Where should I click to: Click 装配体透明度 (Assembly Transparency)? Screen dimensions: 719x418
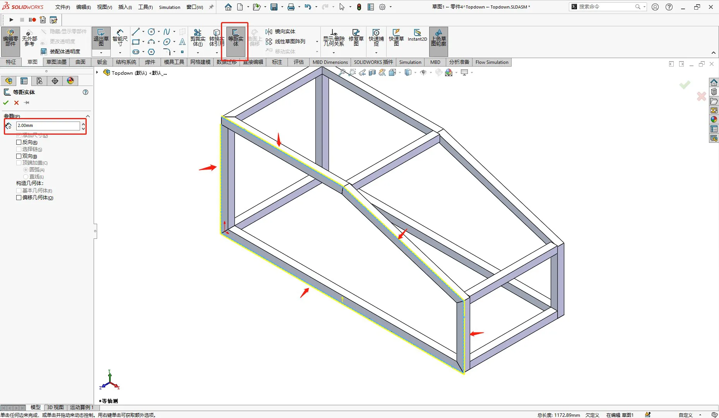(x=61, y=51)
